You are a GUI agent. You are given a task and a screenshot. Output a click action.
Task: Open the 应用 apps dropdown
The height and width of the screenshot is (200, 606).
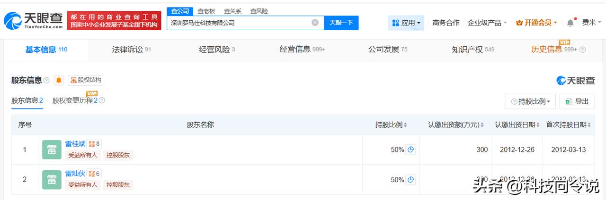406,23
